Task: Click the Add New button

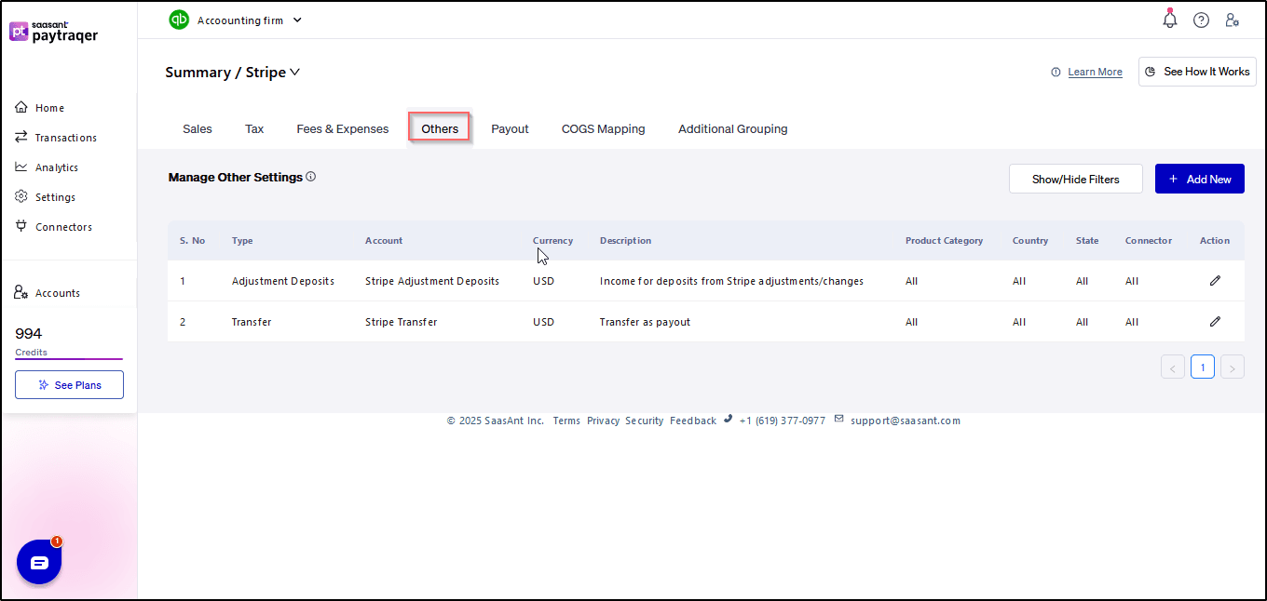Action: point(1200,180)
